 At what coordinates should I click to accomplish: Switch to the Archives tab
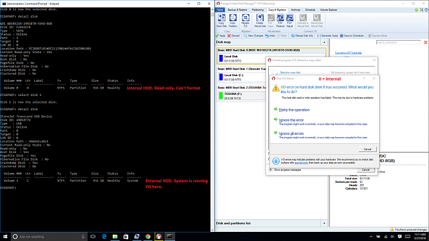point(296,10)
